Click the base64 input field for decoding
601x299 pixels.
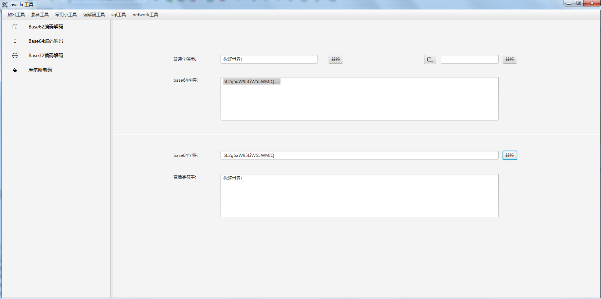[x=359, y=155]
